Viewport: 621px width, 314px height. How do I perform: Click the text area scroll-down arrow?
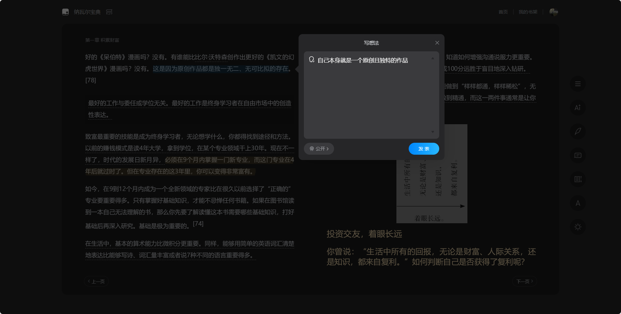pos(433,132)
